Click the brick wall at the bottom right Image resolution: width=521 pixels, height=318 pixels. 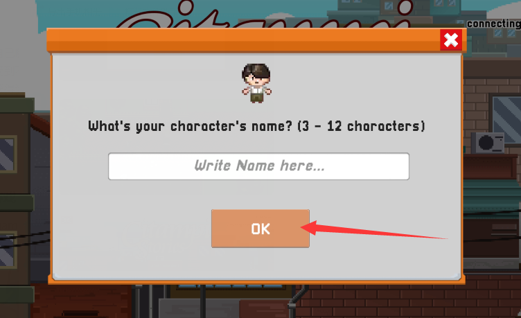[409, 301]
